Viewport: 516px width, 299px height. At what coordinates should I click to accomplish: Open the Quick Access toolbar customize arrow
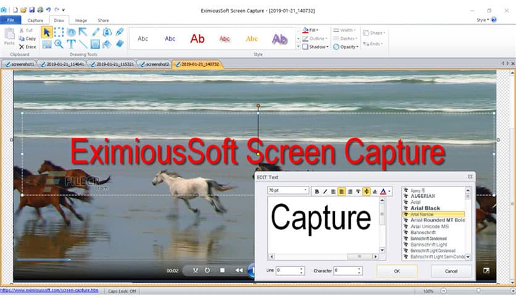coord(63,10)
